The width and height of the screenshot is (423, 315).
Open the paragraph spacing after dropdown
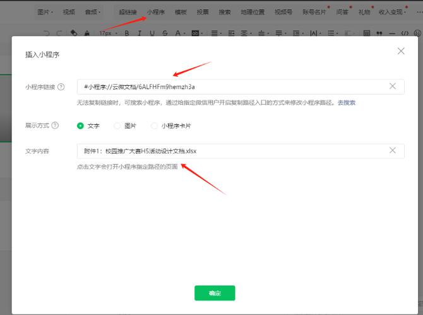coord(280,33)
